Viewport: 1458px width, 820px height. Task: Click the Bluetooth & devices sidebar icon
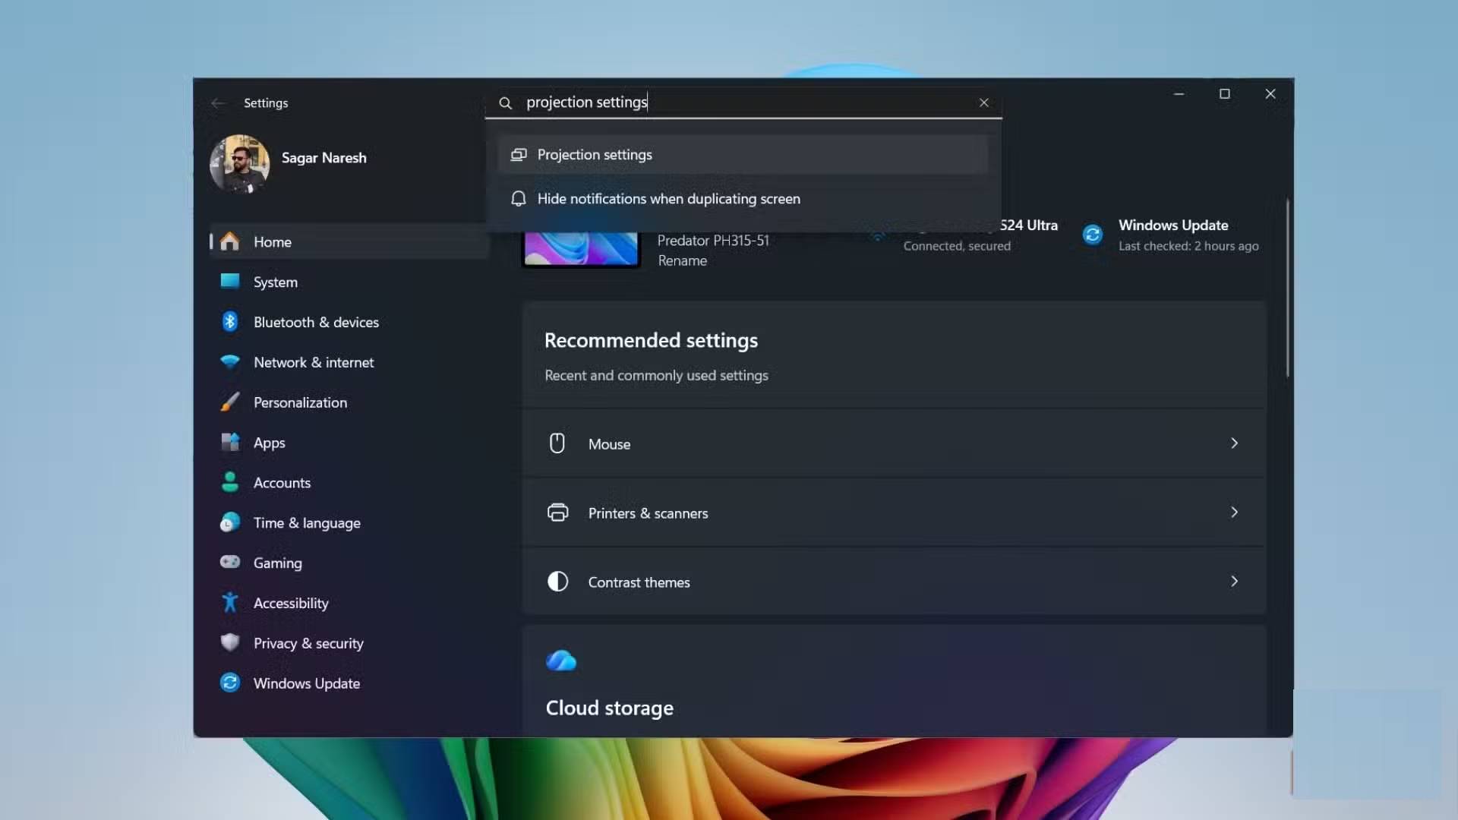(x=229, y=322)
